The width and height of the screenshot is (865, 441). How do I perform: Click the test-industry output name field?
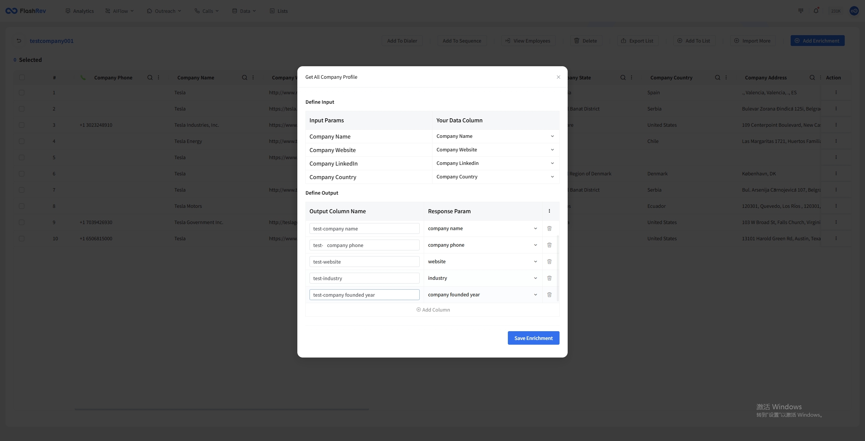point(364,278)
